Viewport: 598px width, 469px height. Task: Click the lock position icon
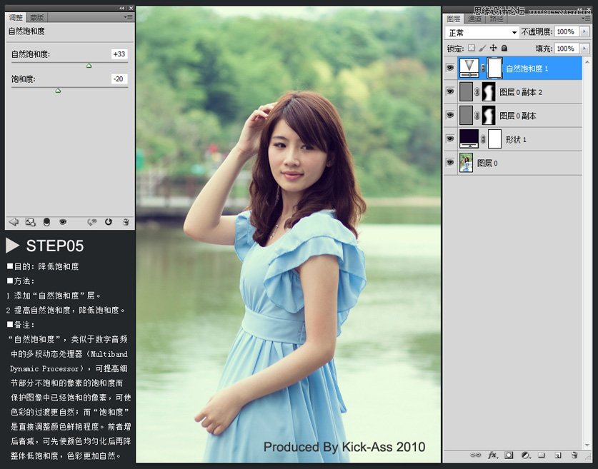[494, 47]
